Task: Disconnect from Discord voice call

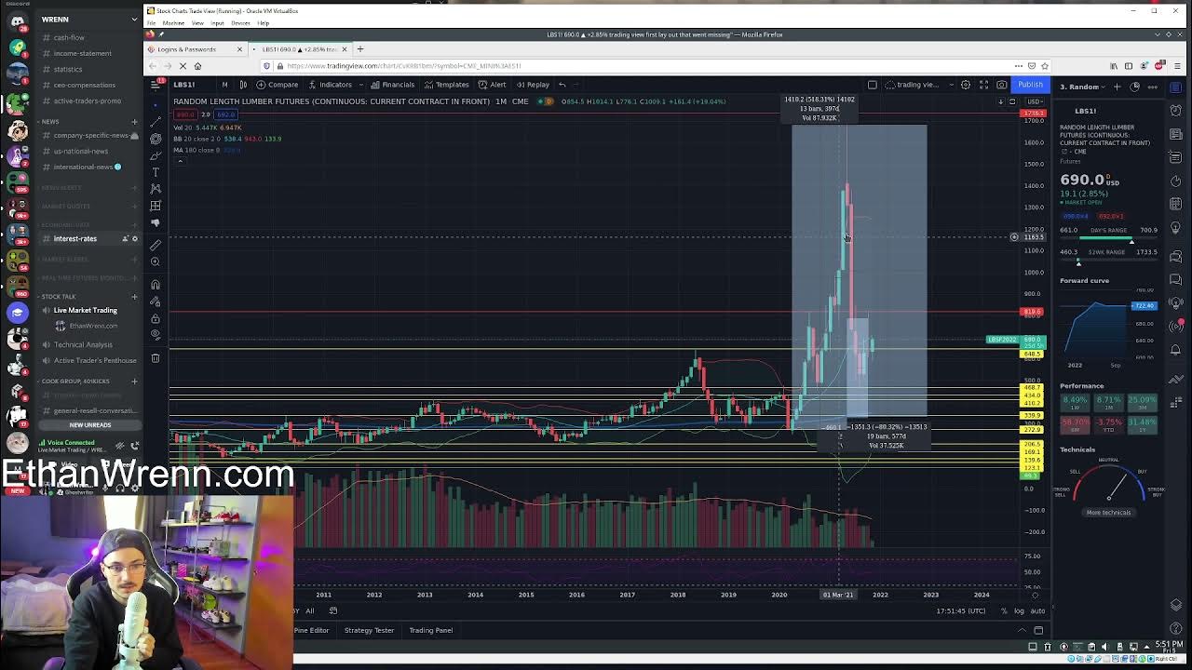Action: click(x=135, y=446)
